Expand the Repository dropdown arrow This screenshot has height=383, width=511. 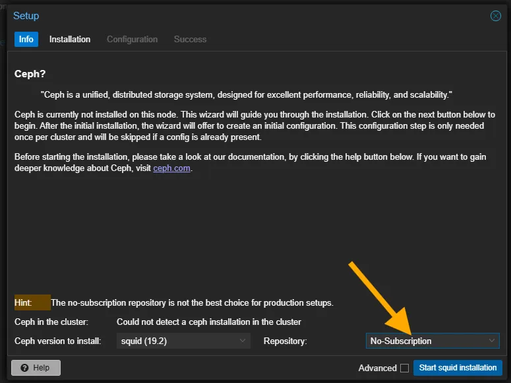[x=491, y=341]
